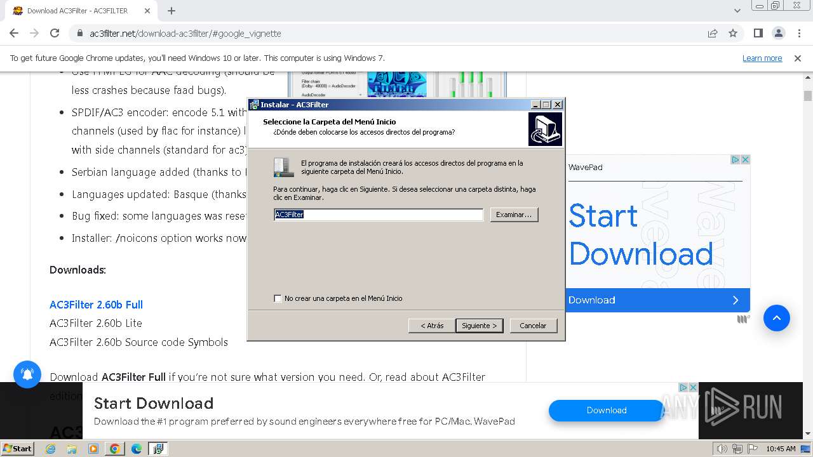Image resolution: width=813 pixels, height=457 pixels.
Task: Open Internet Explorer from taskbar
Action: [51, 449]
